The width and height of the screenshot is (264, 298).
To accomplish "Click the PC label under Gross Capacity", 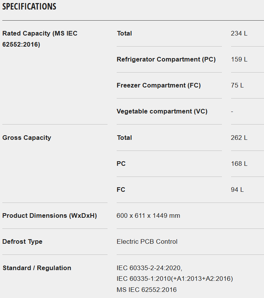I will click(121, 164).
